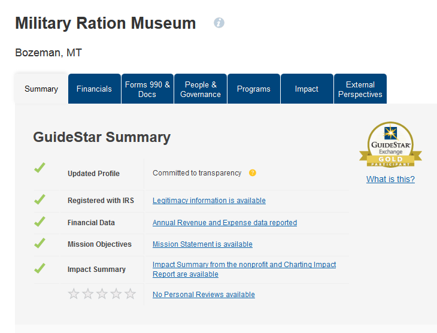The image size is (437, 333).
Task: Click green checkmark next to Registered with IRS
Action: tap(40, 199)
